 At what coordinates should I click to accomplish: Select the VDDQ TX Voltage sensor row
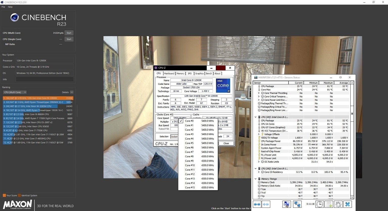(x=302, y=138)
